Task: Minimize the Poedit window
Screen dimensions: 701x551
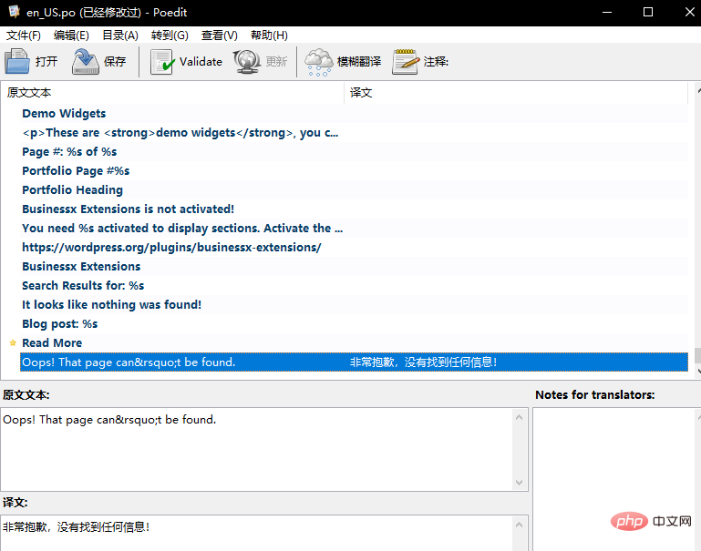Action: coord(607,12)
